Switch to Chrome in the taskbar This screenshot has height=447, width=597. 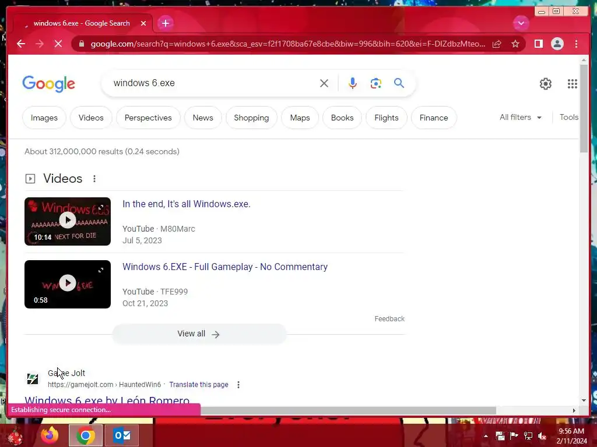coord(85,435)
